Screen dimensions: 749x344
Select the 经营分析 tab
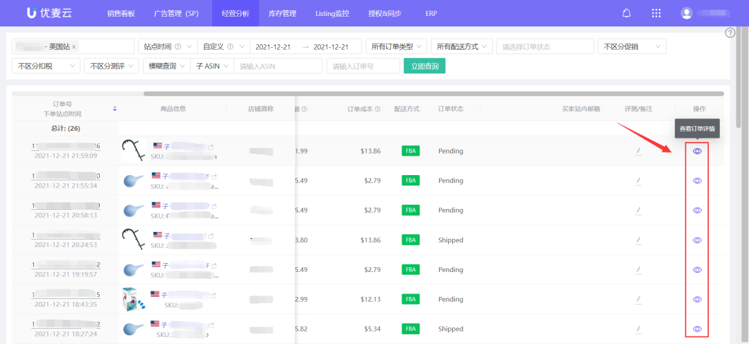(236, 13)
